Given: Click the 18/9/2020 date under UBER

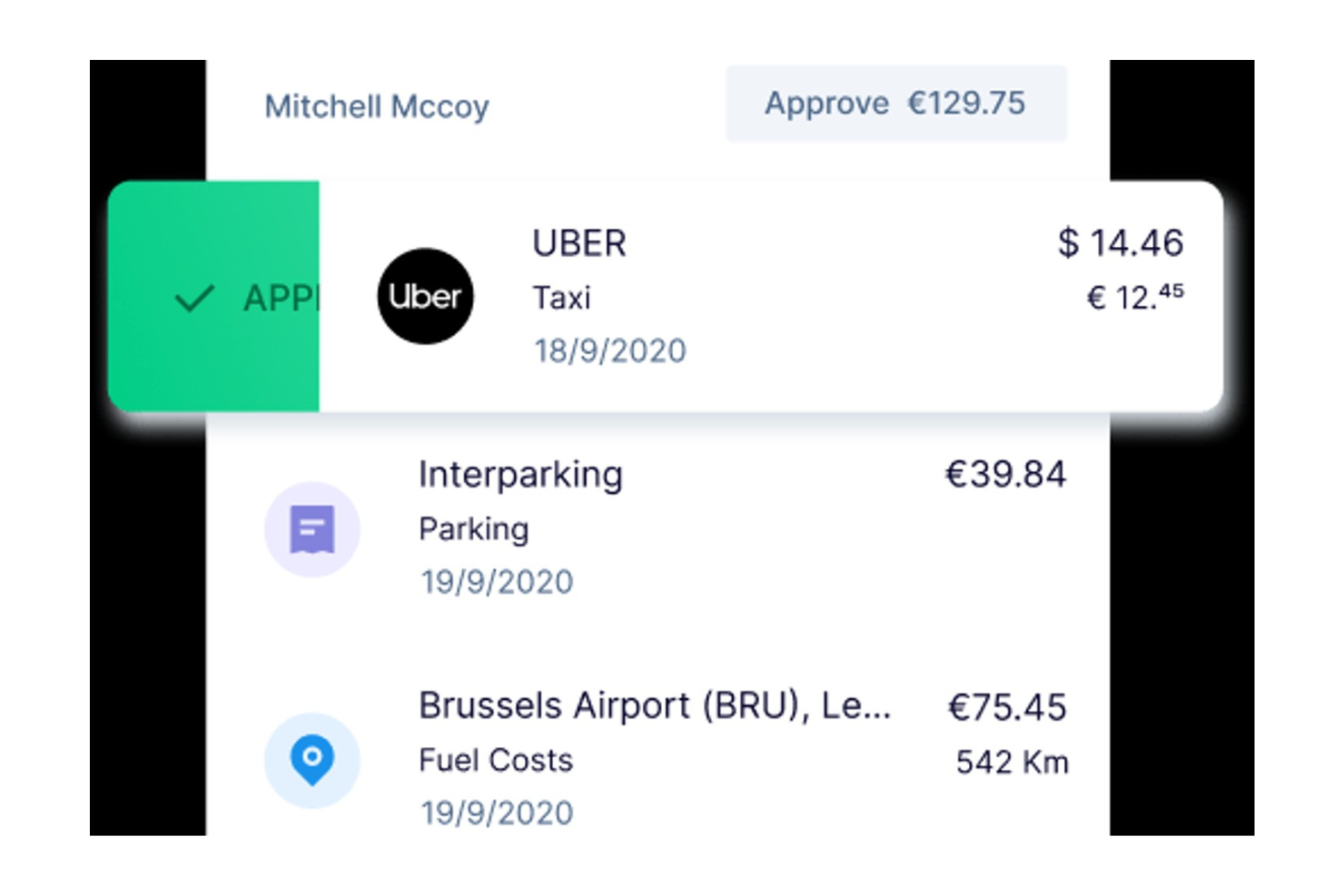Looking at the screenshot, I should [x=609, y=350].
